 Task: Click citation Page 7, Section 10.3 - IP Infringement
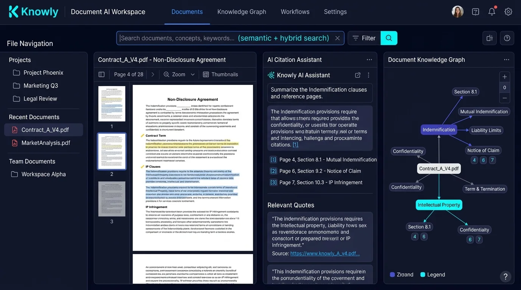pos(316,182)
